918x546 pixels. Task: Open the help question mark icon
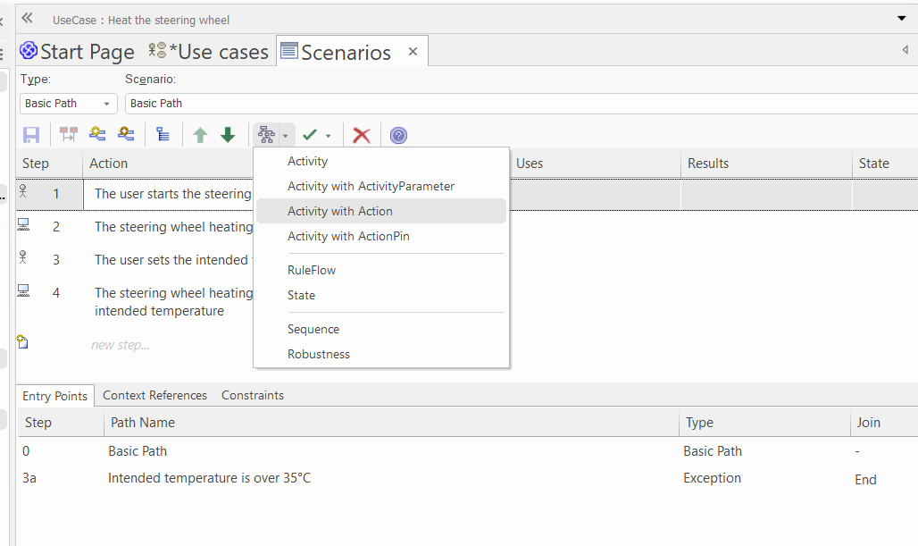coord(398,135)
